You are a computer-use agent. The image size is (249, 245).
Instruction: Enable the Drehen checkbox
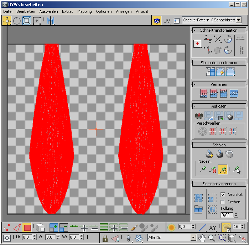point(223,202)
